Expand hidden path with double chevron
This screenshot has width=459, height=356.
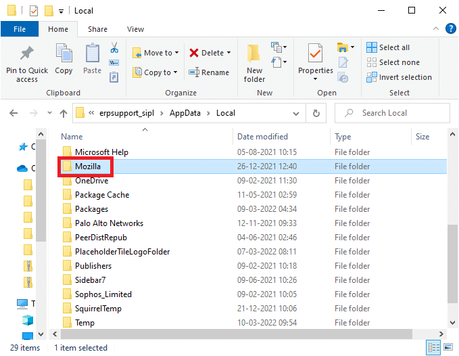tap(91, 113)
